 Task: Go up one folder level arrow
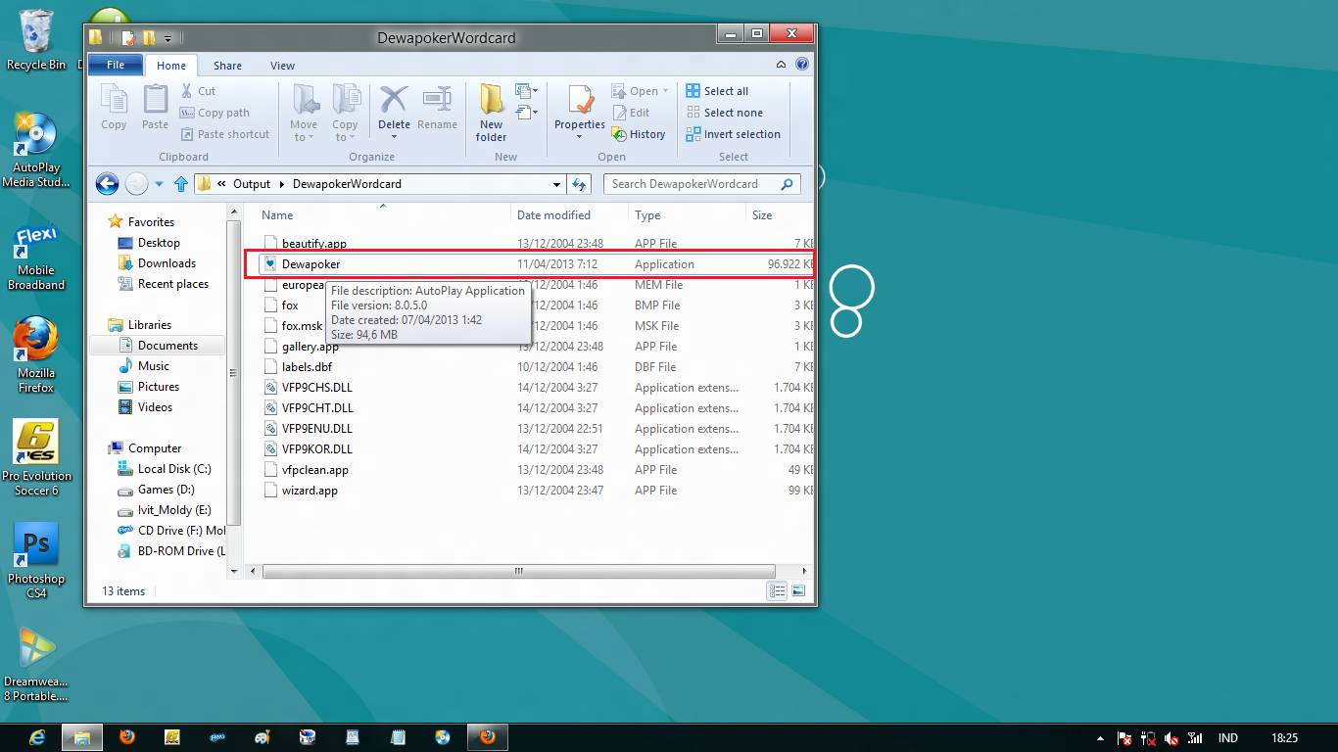(x=181, y=183)
